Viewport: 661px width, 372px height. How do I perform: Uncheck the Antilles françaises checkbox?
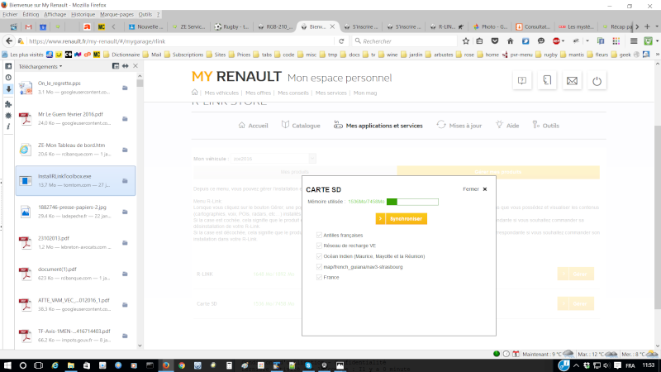(x=319, y=235)
